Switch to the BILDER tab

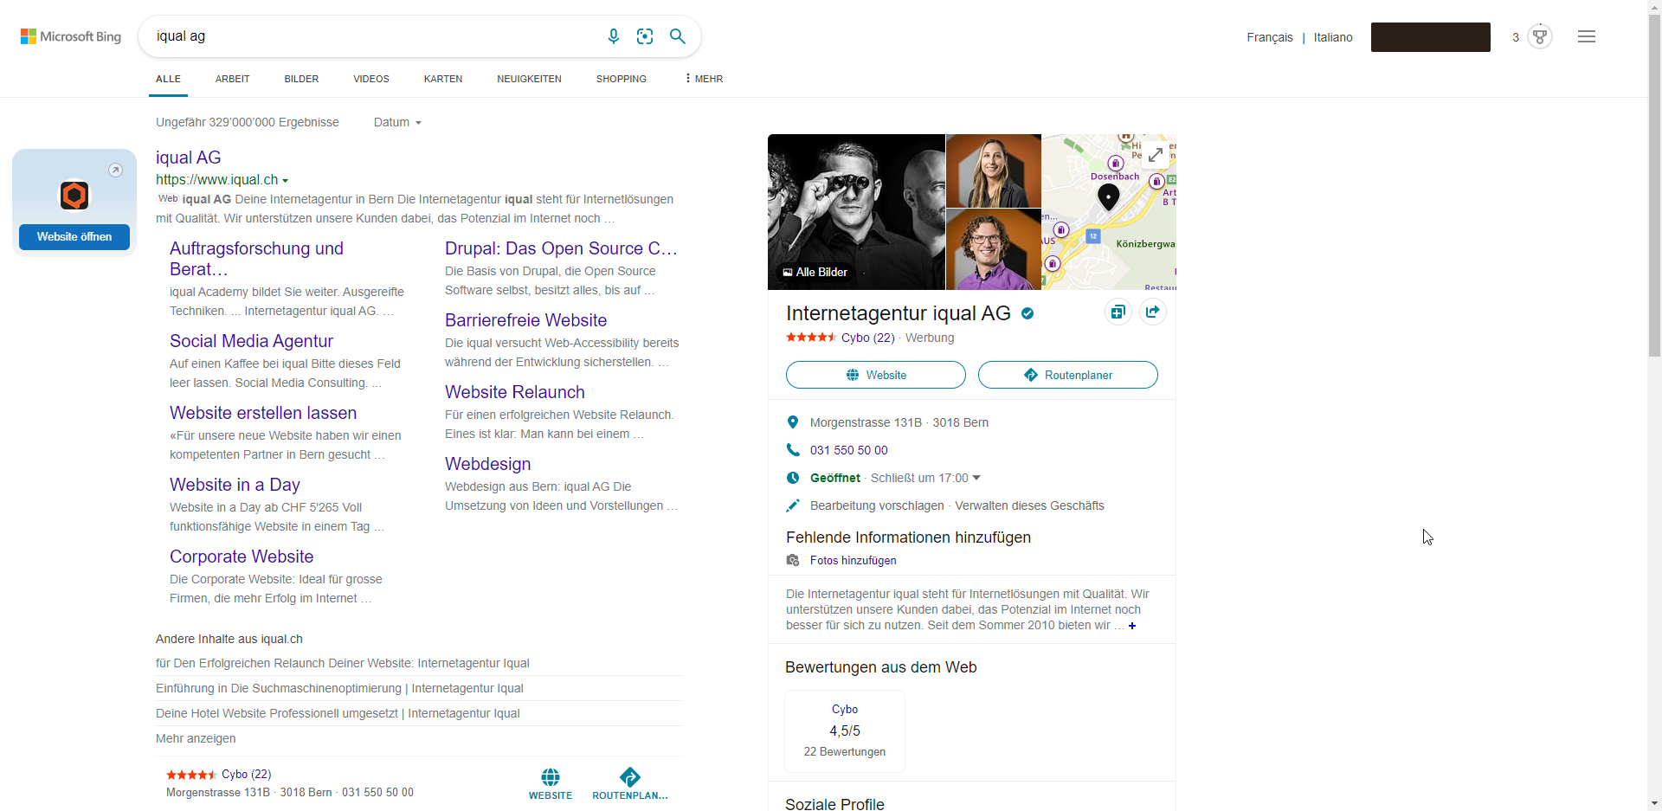pyautogui.click(x=301, y=79)
